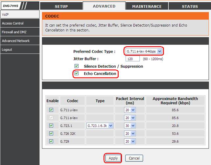Toggle the G.723.1 codec enable checkbox
211x165 pixels.
51,126
